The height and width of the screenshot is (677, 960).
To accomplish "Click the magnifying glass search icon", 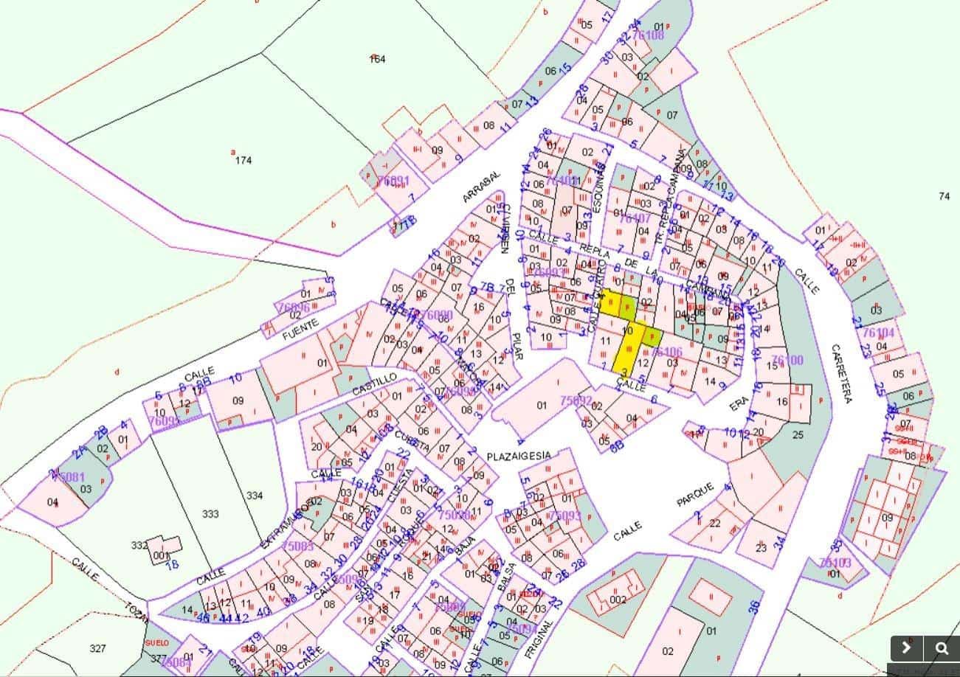I will 942,649.
